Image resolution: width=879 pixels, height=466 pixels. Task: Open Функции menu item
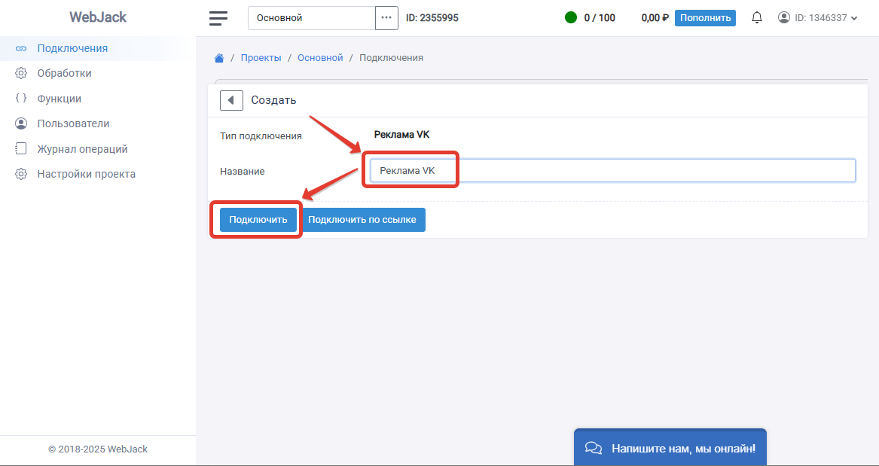point(59,99)
